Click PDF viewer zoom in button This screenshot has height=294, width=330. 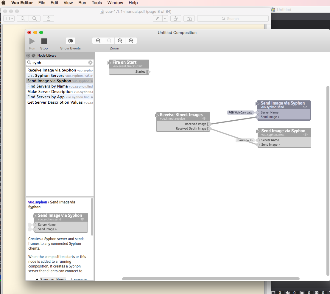[x=35, y=18]
